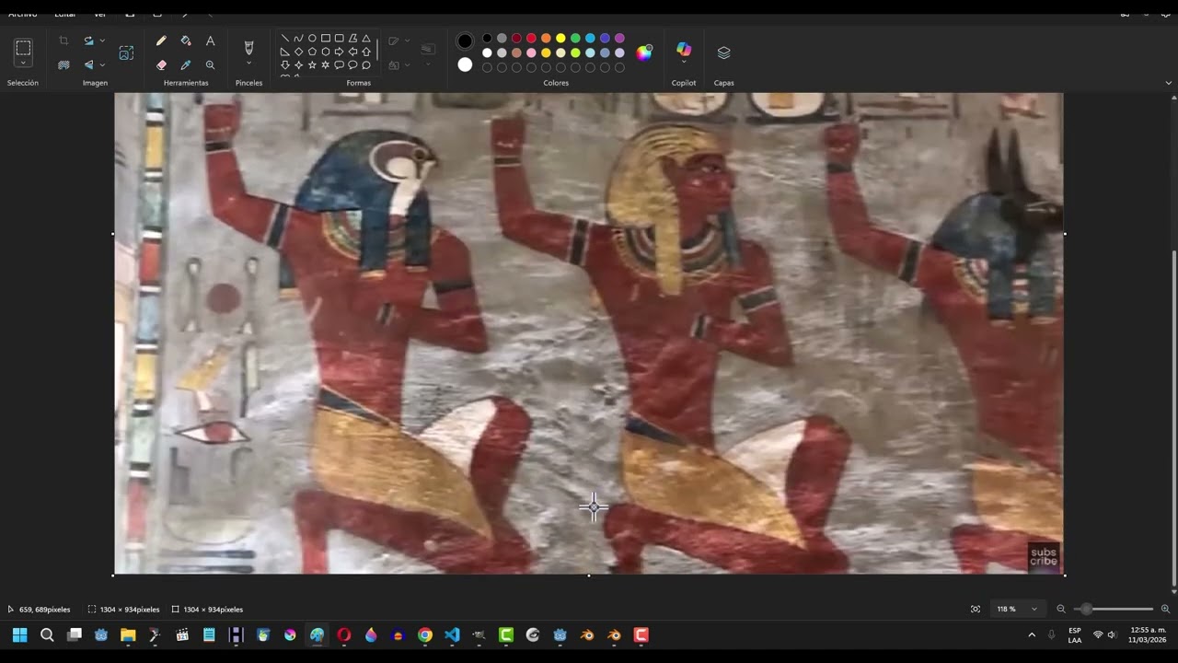
Task: Open the clock showing 12:55 a. m.
Action: click(x=1147, y=634)
